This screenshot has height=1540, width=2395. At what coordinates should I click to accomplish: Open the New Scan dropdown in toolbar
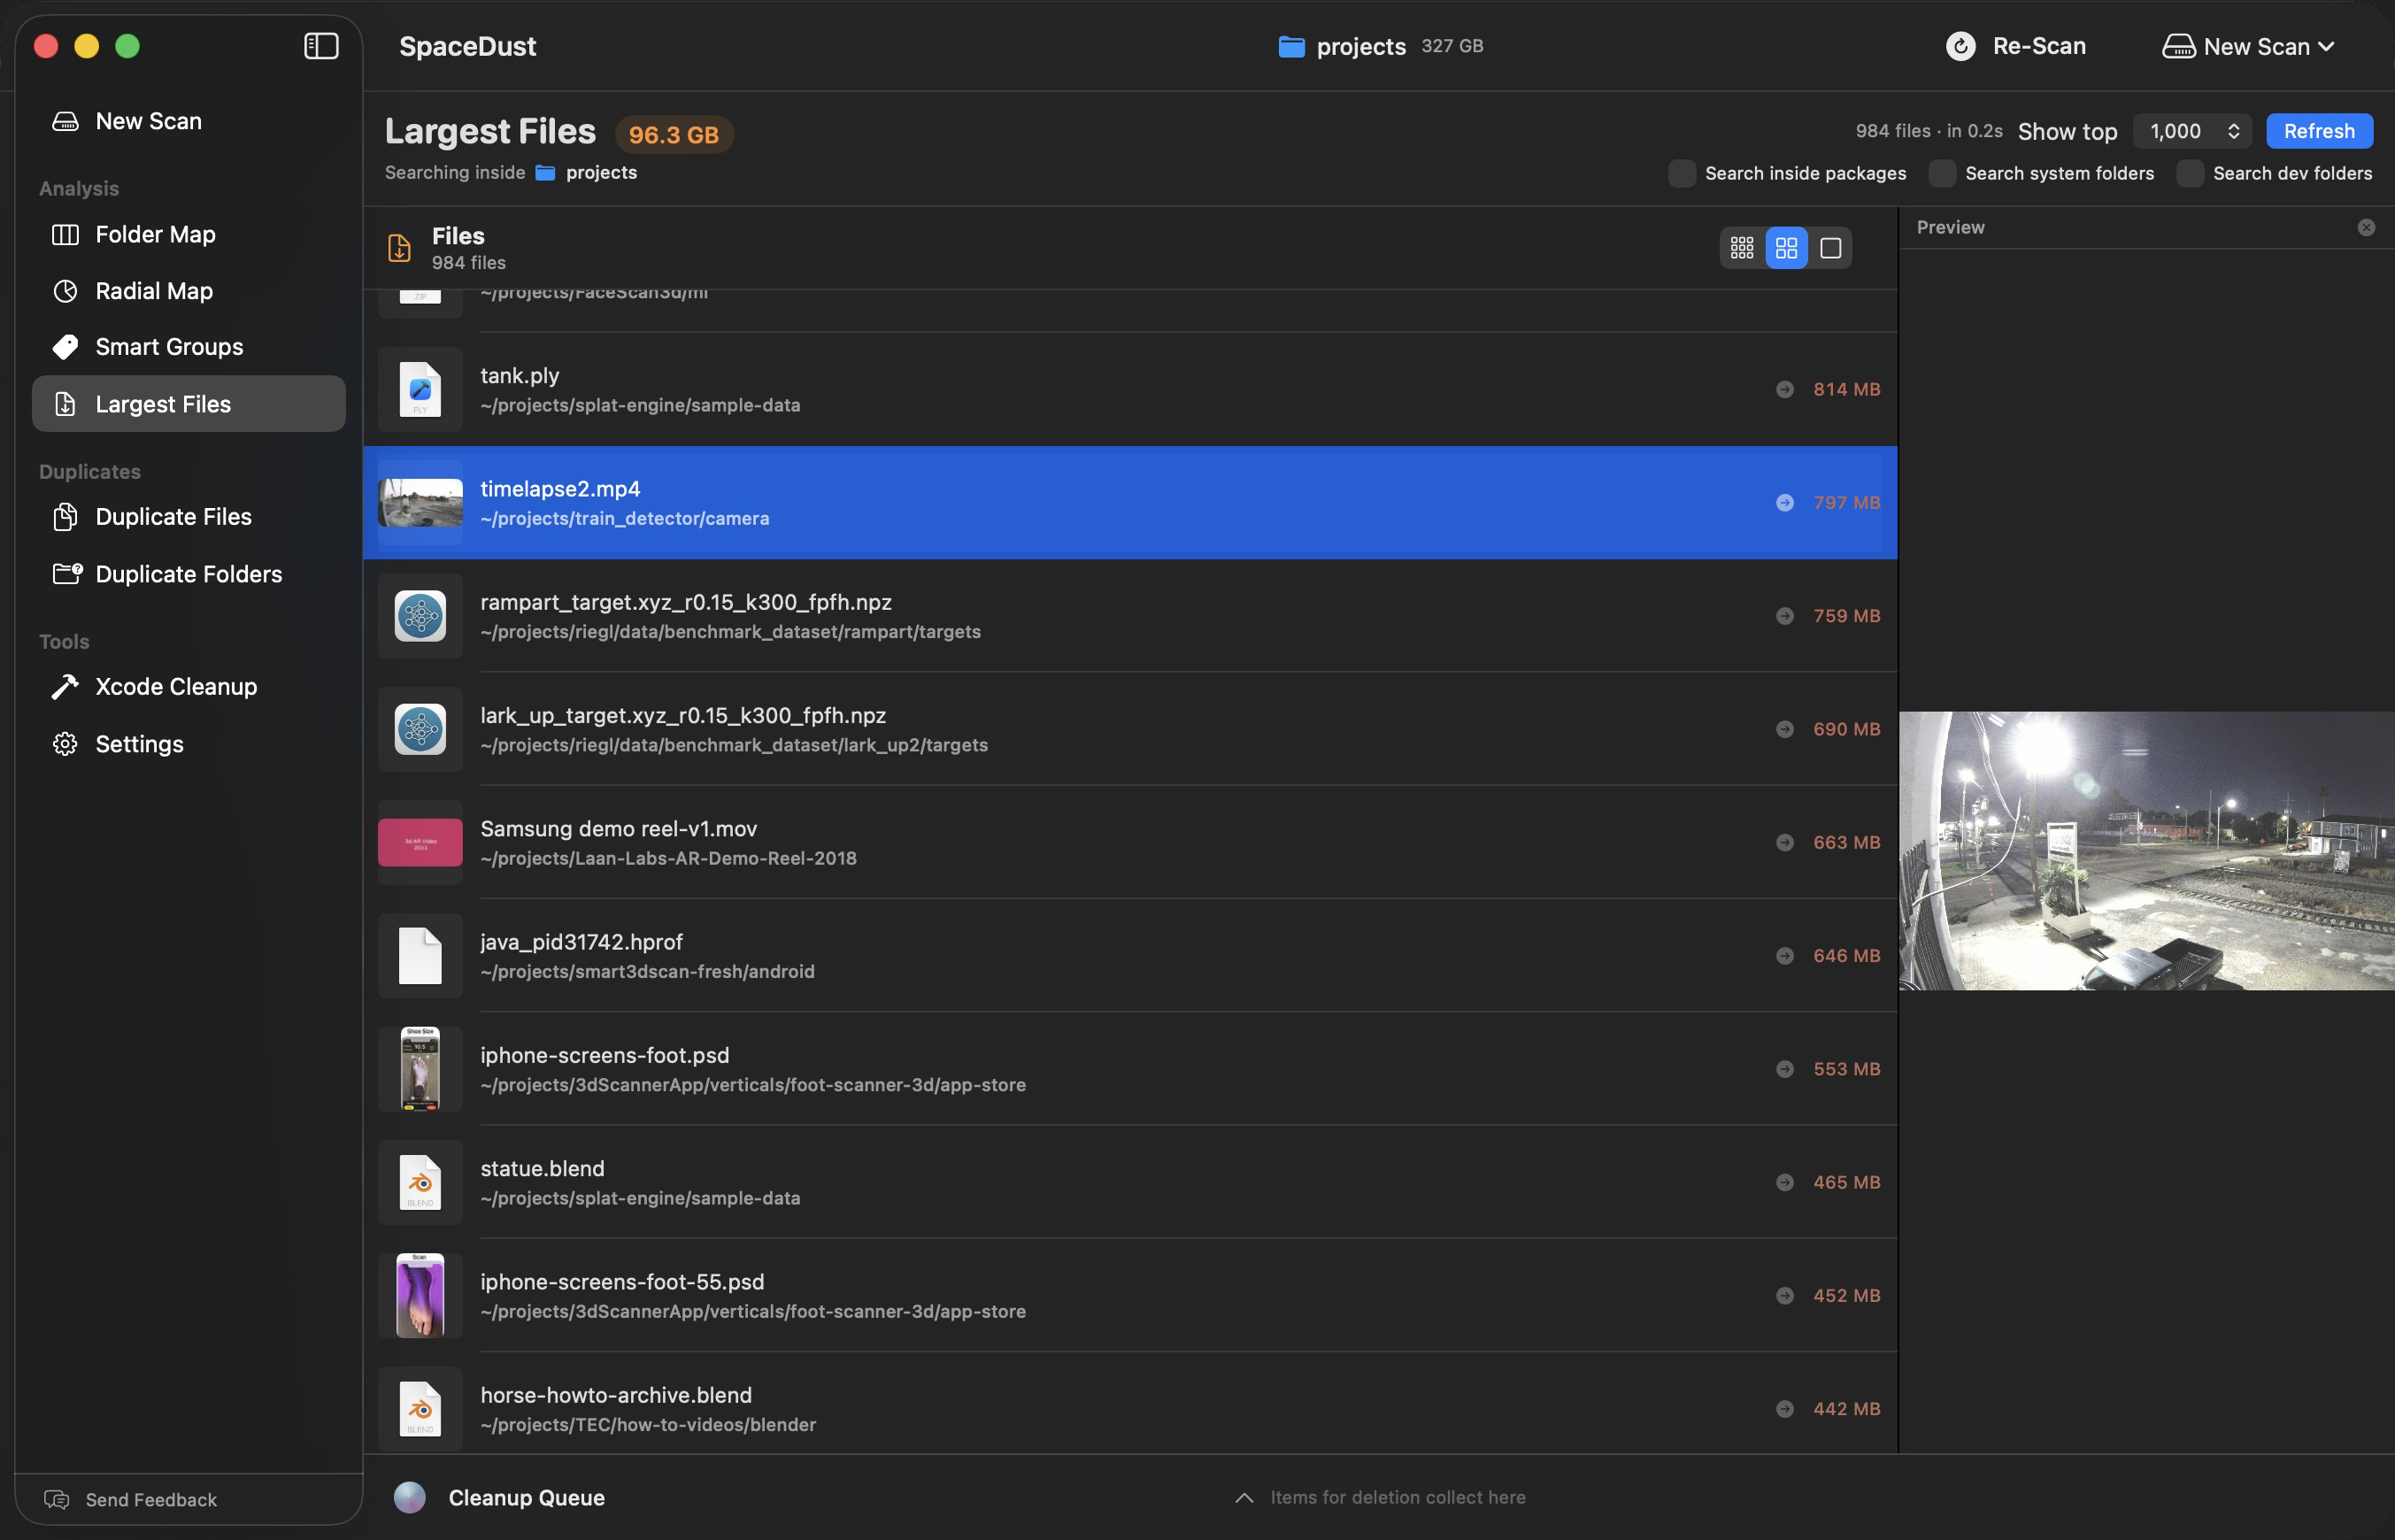click(x=2248, y=46)
